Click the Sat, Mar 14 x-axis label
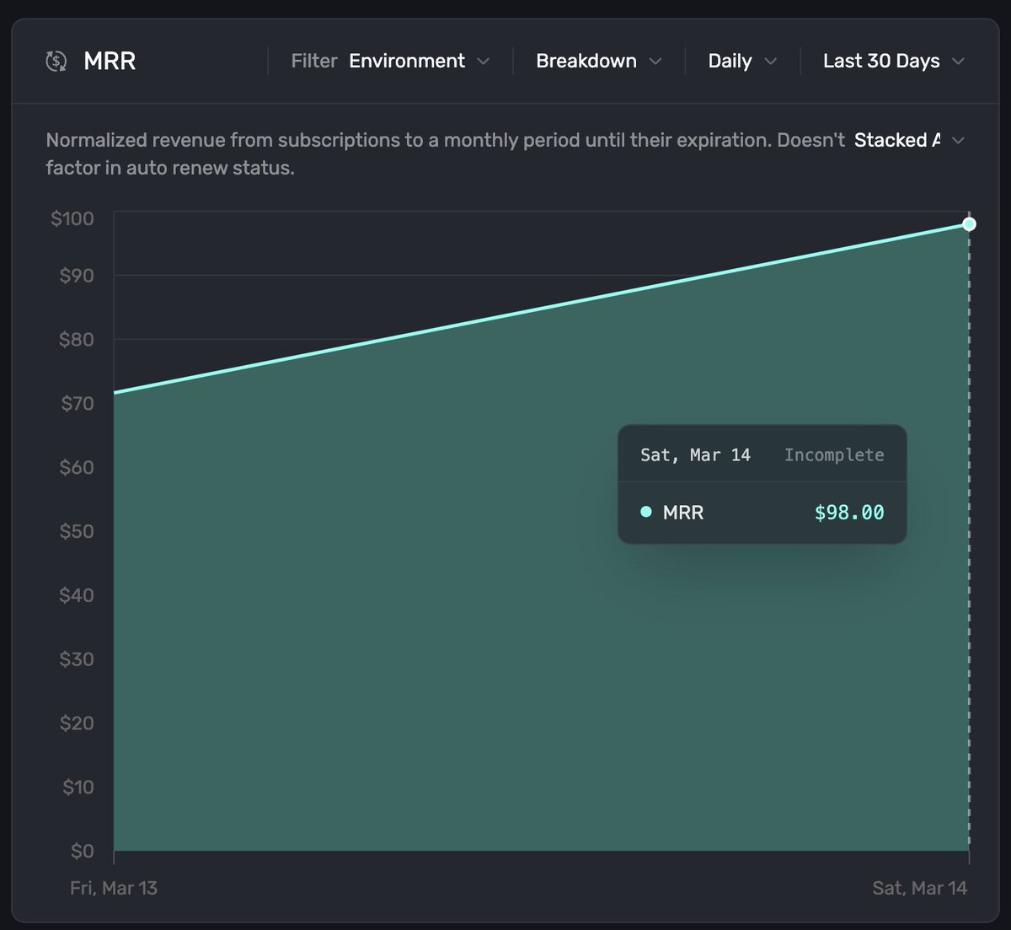Viewport: 1011px width, 930px height. click(x=920, y=888)
